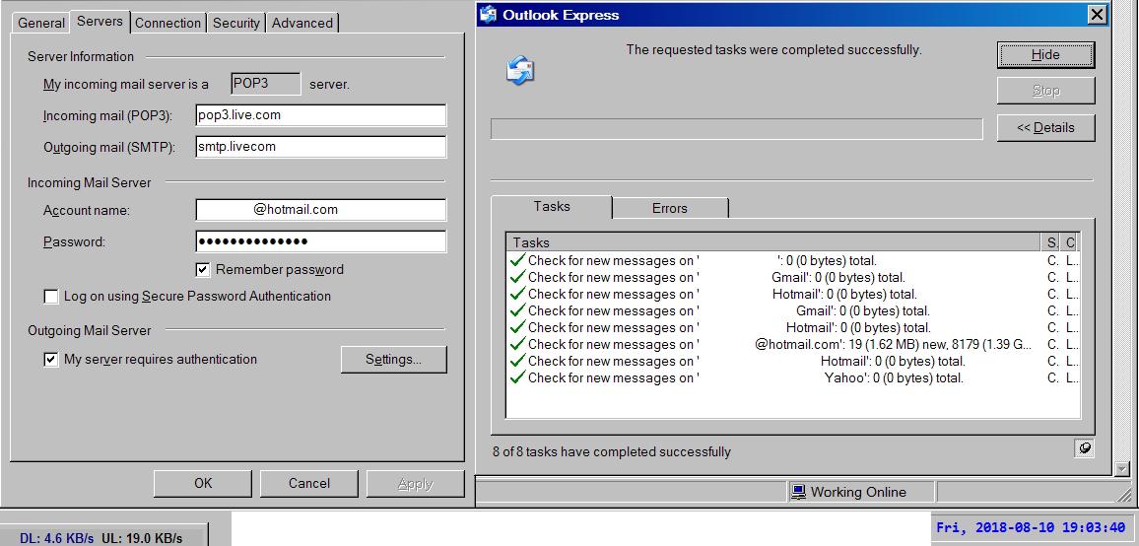
Task: Collapse the task list with the Details button
Action: (x=1045, y=128)
